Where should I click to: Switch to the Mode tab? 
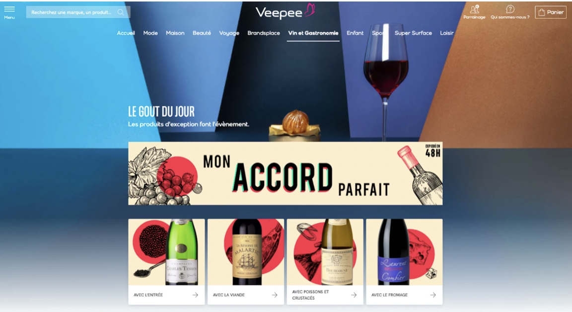150,33
